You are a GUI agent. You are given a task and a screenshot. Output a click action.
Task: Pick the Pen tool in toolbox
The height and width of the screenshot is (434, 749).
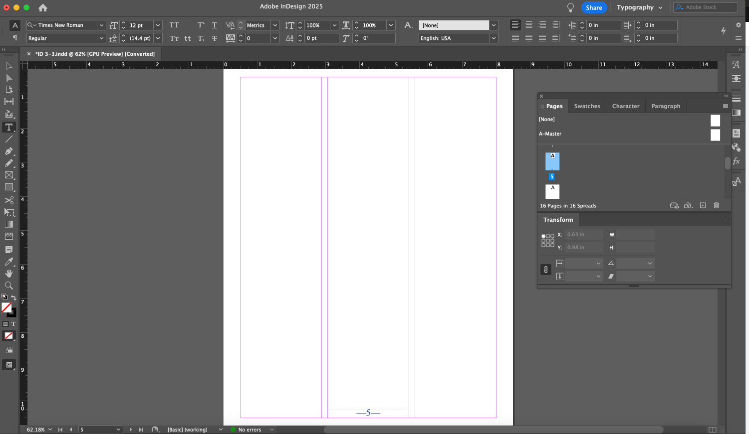coord(9,151)
